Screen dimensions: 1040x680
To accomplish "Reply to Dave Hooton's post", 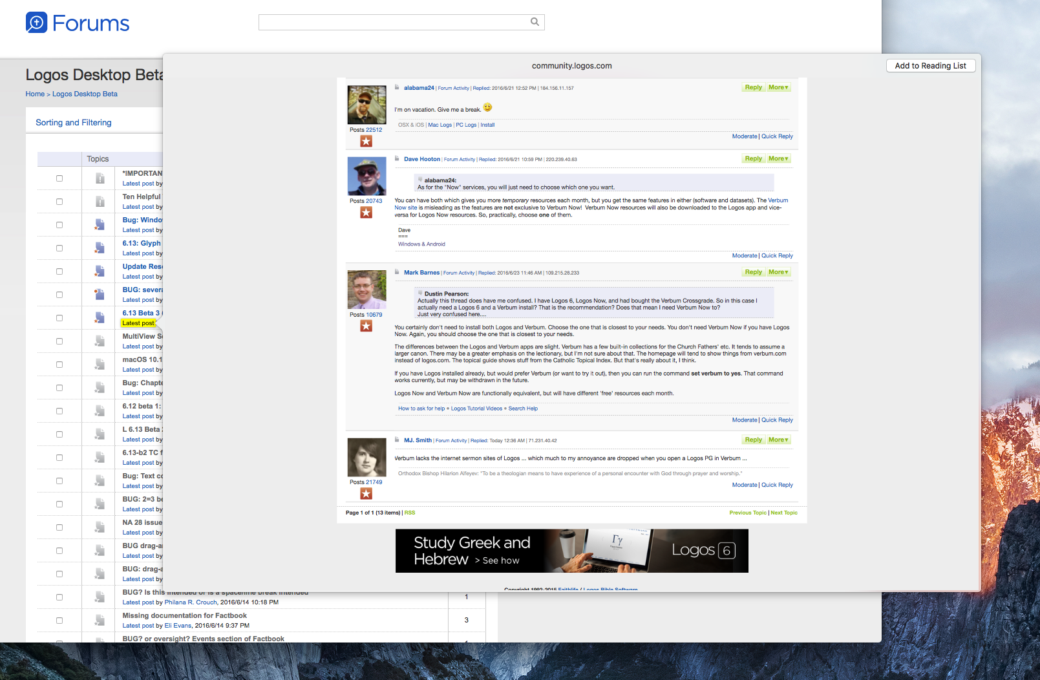I will point(753,158).
